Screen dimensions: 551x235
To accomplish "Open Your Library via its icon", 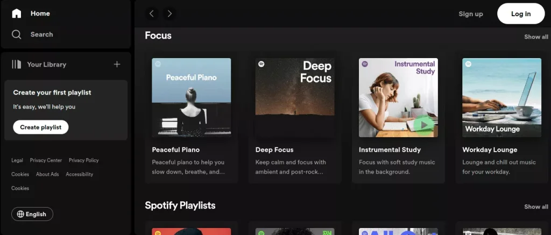I will coord(17,65).
